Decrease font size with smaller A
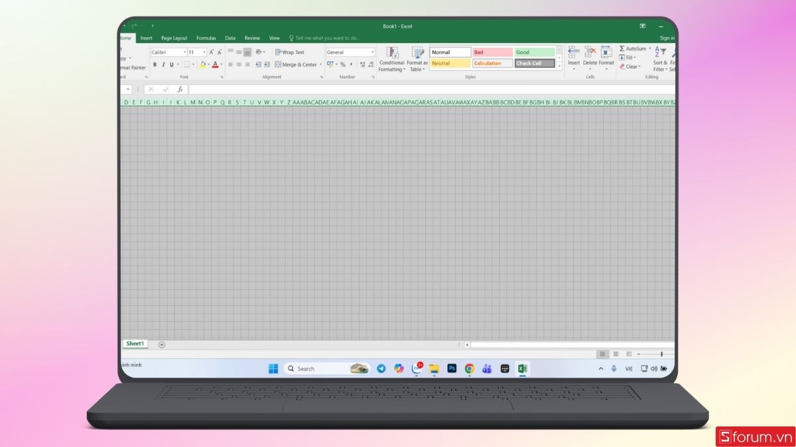The image size is (796, 447). [x=220, y=52]
